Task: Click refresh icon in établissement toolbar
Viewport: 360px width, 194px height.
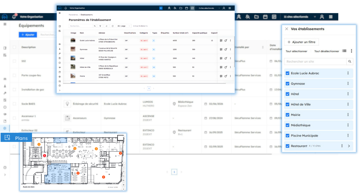Action: click(113, 26)
